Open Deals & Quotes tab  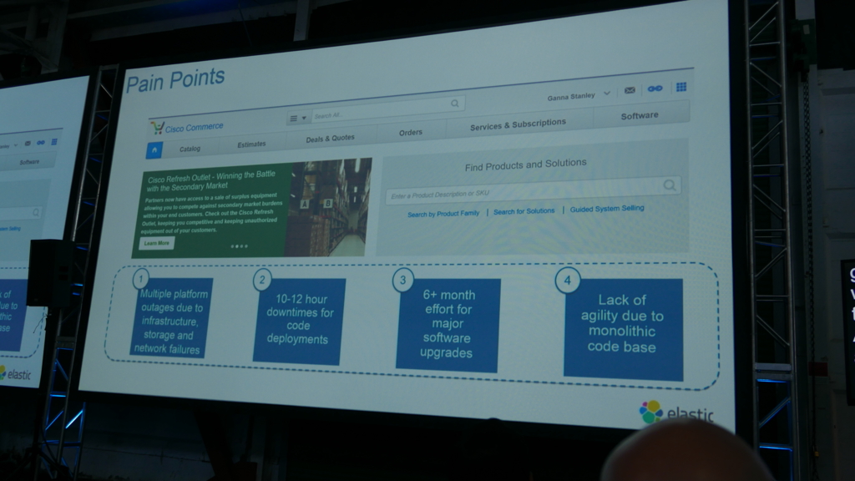pos(330,139)
